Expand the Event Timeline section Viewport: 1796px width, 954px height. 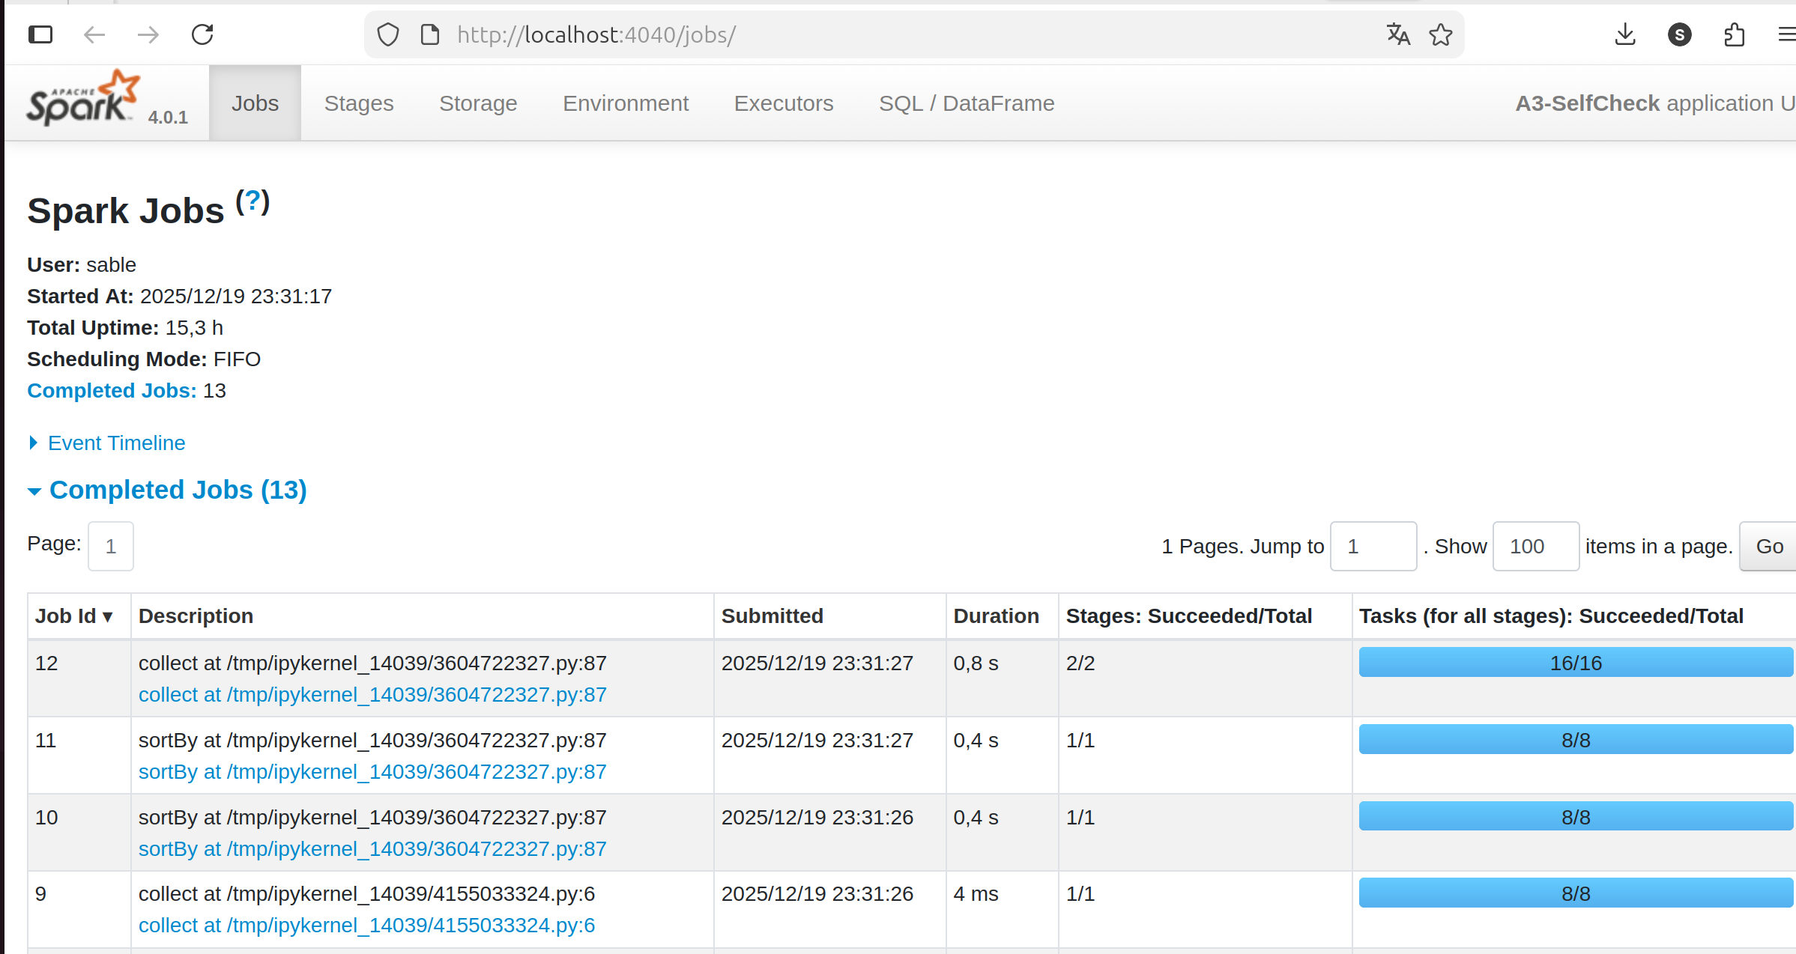point(115,443)
